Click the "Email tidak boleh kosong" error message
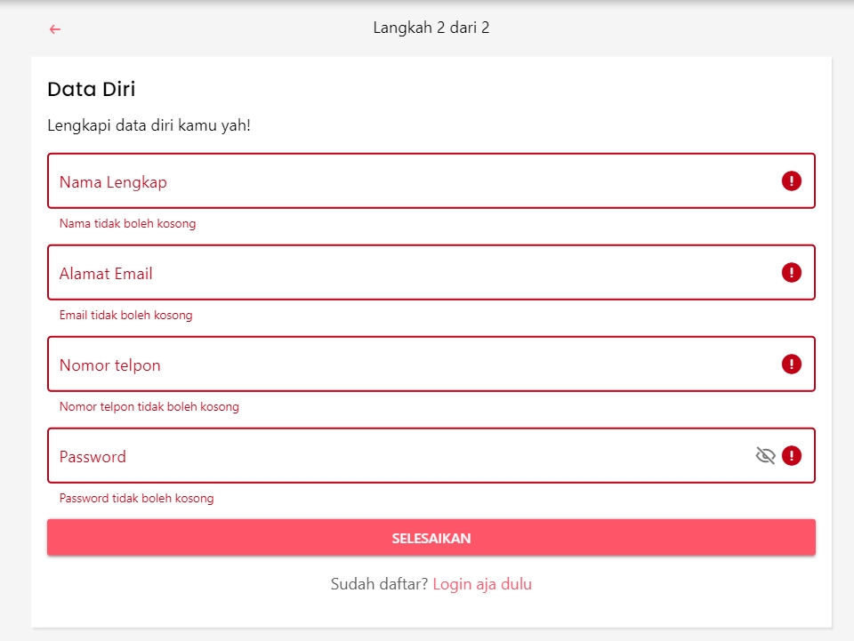Image resolution: width=854 pixels, height=641 pixels. pyautogui.click(x=125, y=316)
